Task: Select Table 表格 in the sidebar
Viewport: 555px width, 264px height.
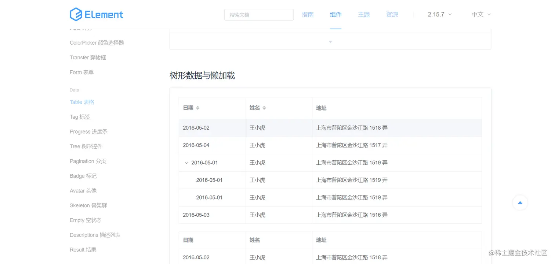Action: tap(82, 102)
